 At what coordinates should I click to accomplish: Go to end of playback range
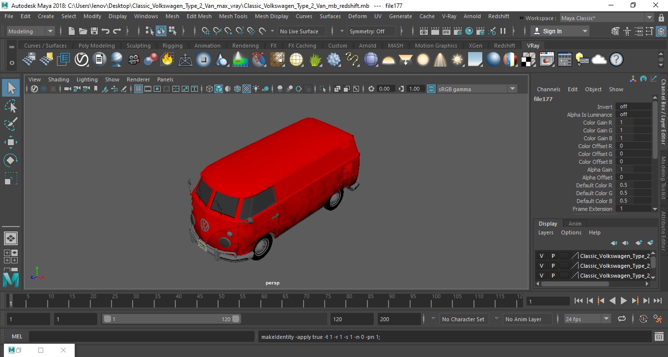click(x=657, y=301)
